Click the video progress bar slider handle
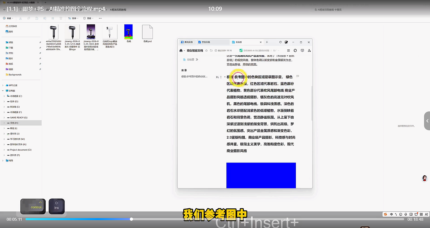 click(131, 219)
